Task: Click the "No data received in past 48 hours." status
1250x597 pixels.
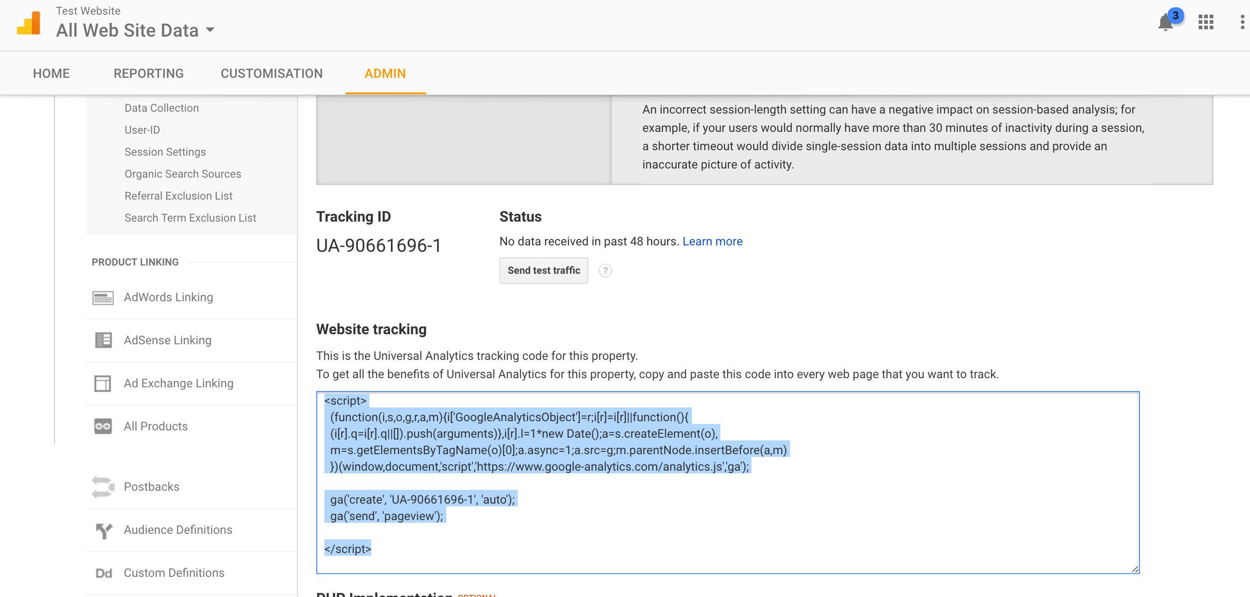Action: [589, 242]
